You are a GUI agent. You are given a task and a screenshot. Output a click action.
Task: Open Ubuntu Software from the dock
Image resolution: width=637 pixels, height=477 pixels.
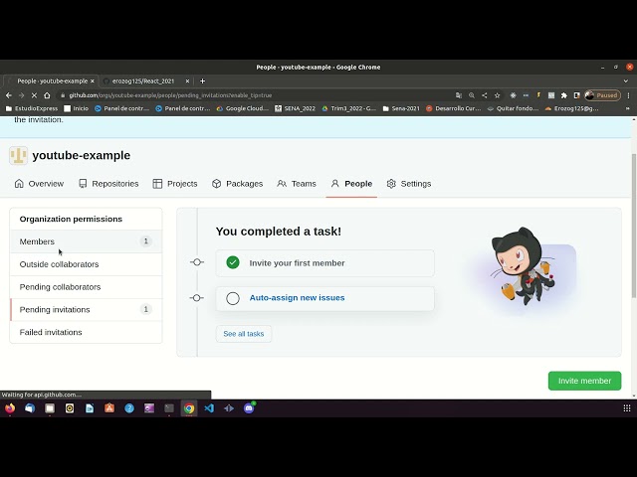click(109, 408)
